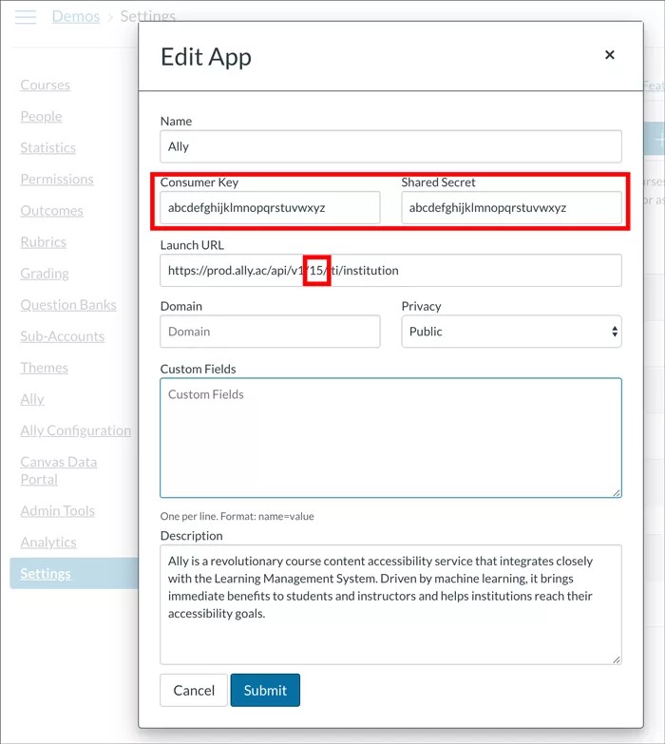Click inside the Description textarea

(x=390, y=603)
